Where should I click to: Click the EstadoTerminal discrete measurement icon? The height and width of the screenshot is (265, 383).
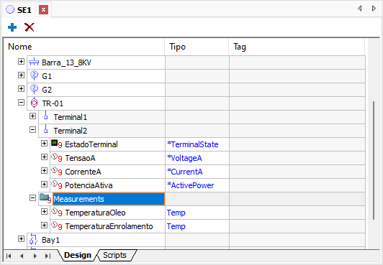click(56, 144)
